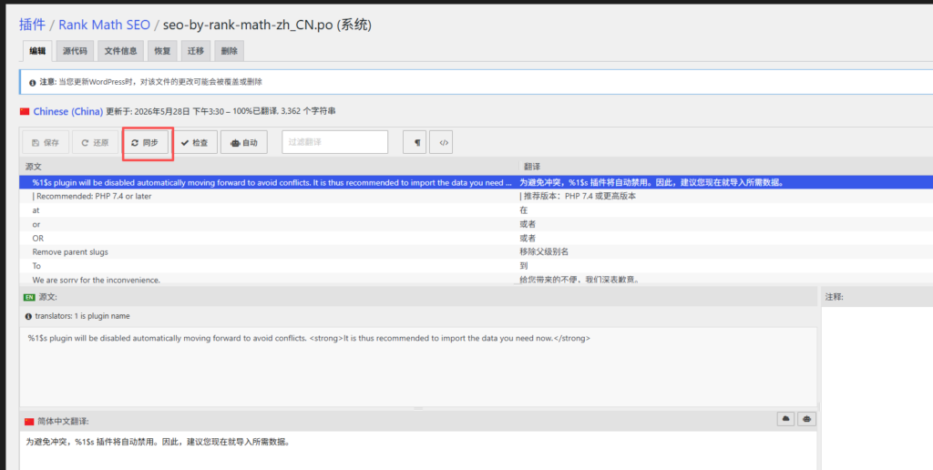Switch to the 源代码 tab
This screenshot has width=933, height=470.
pos(75,51)
